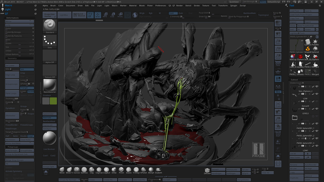
Task: Click the Duplicate subtool button
Action: point(296,178)
